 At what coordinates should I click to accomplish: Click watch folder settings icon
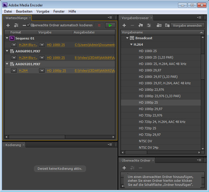coord(132,168)
